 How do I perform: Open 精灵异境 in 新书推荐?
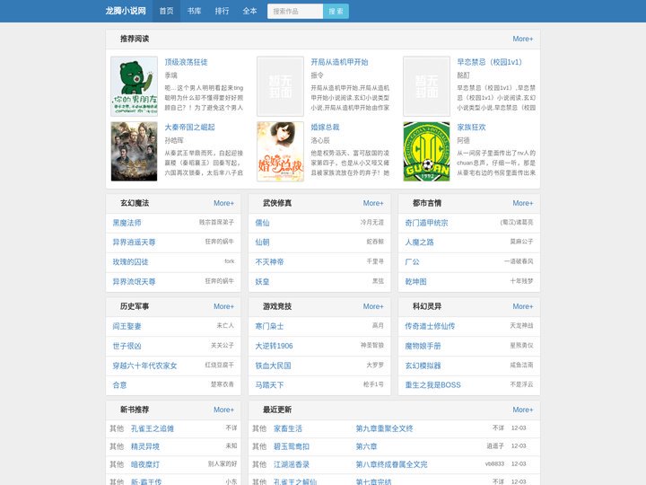point(145,446)
